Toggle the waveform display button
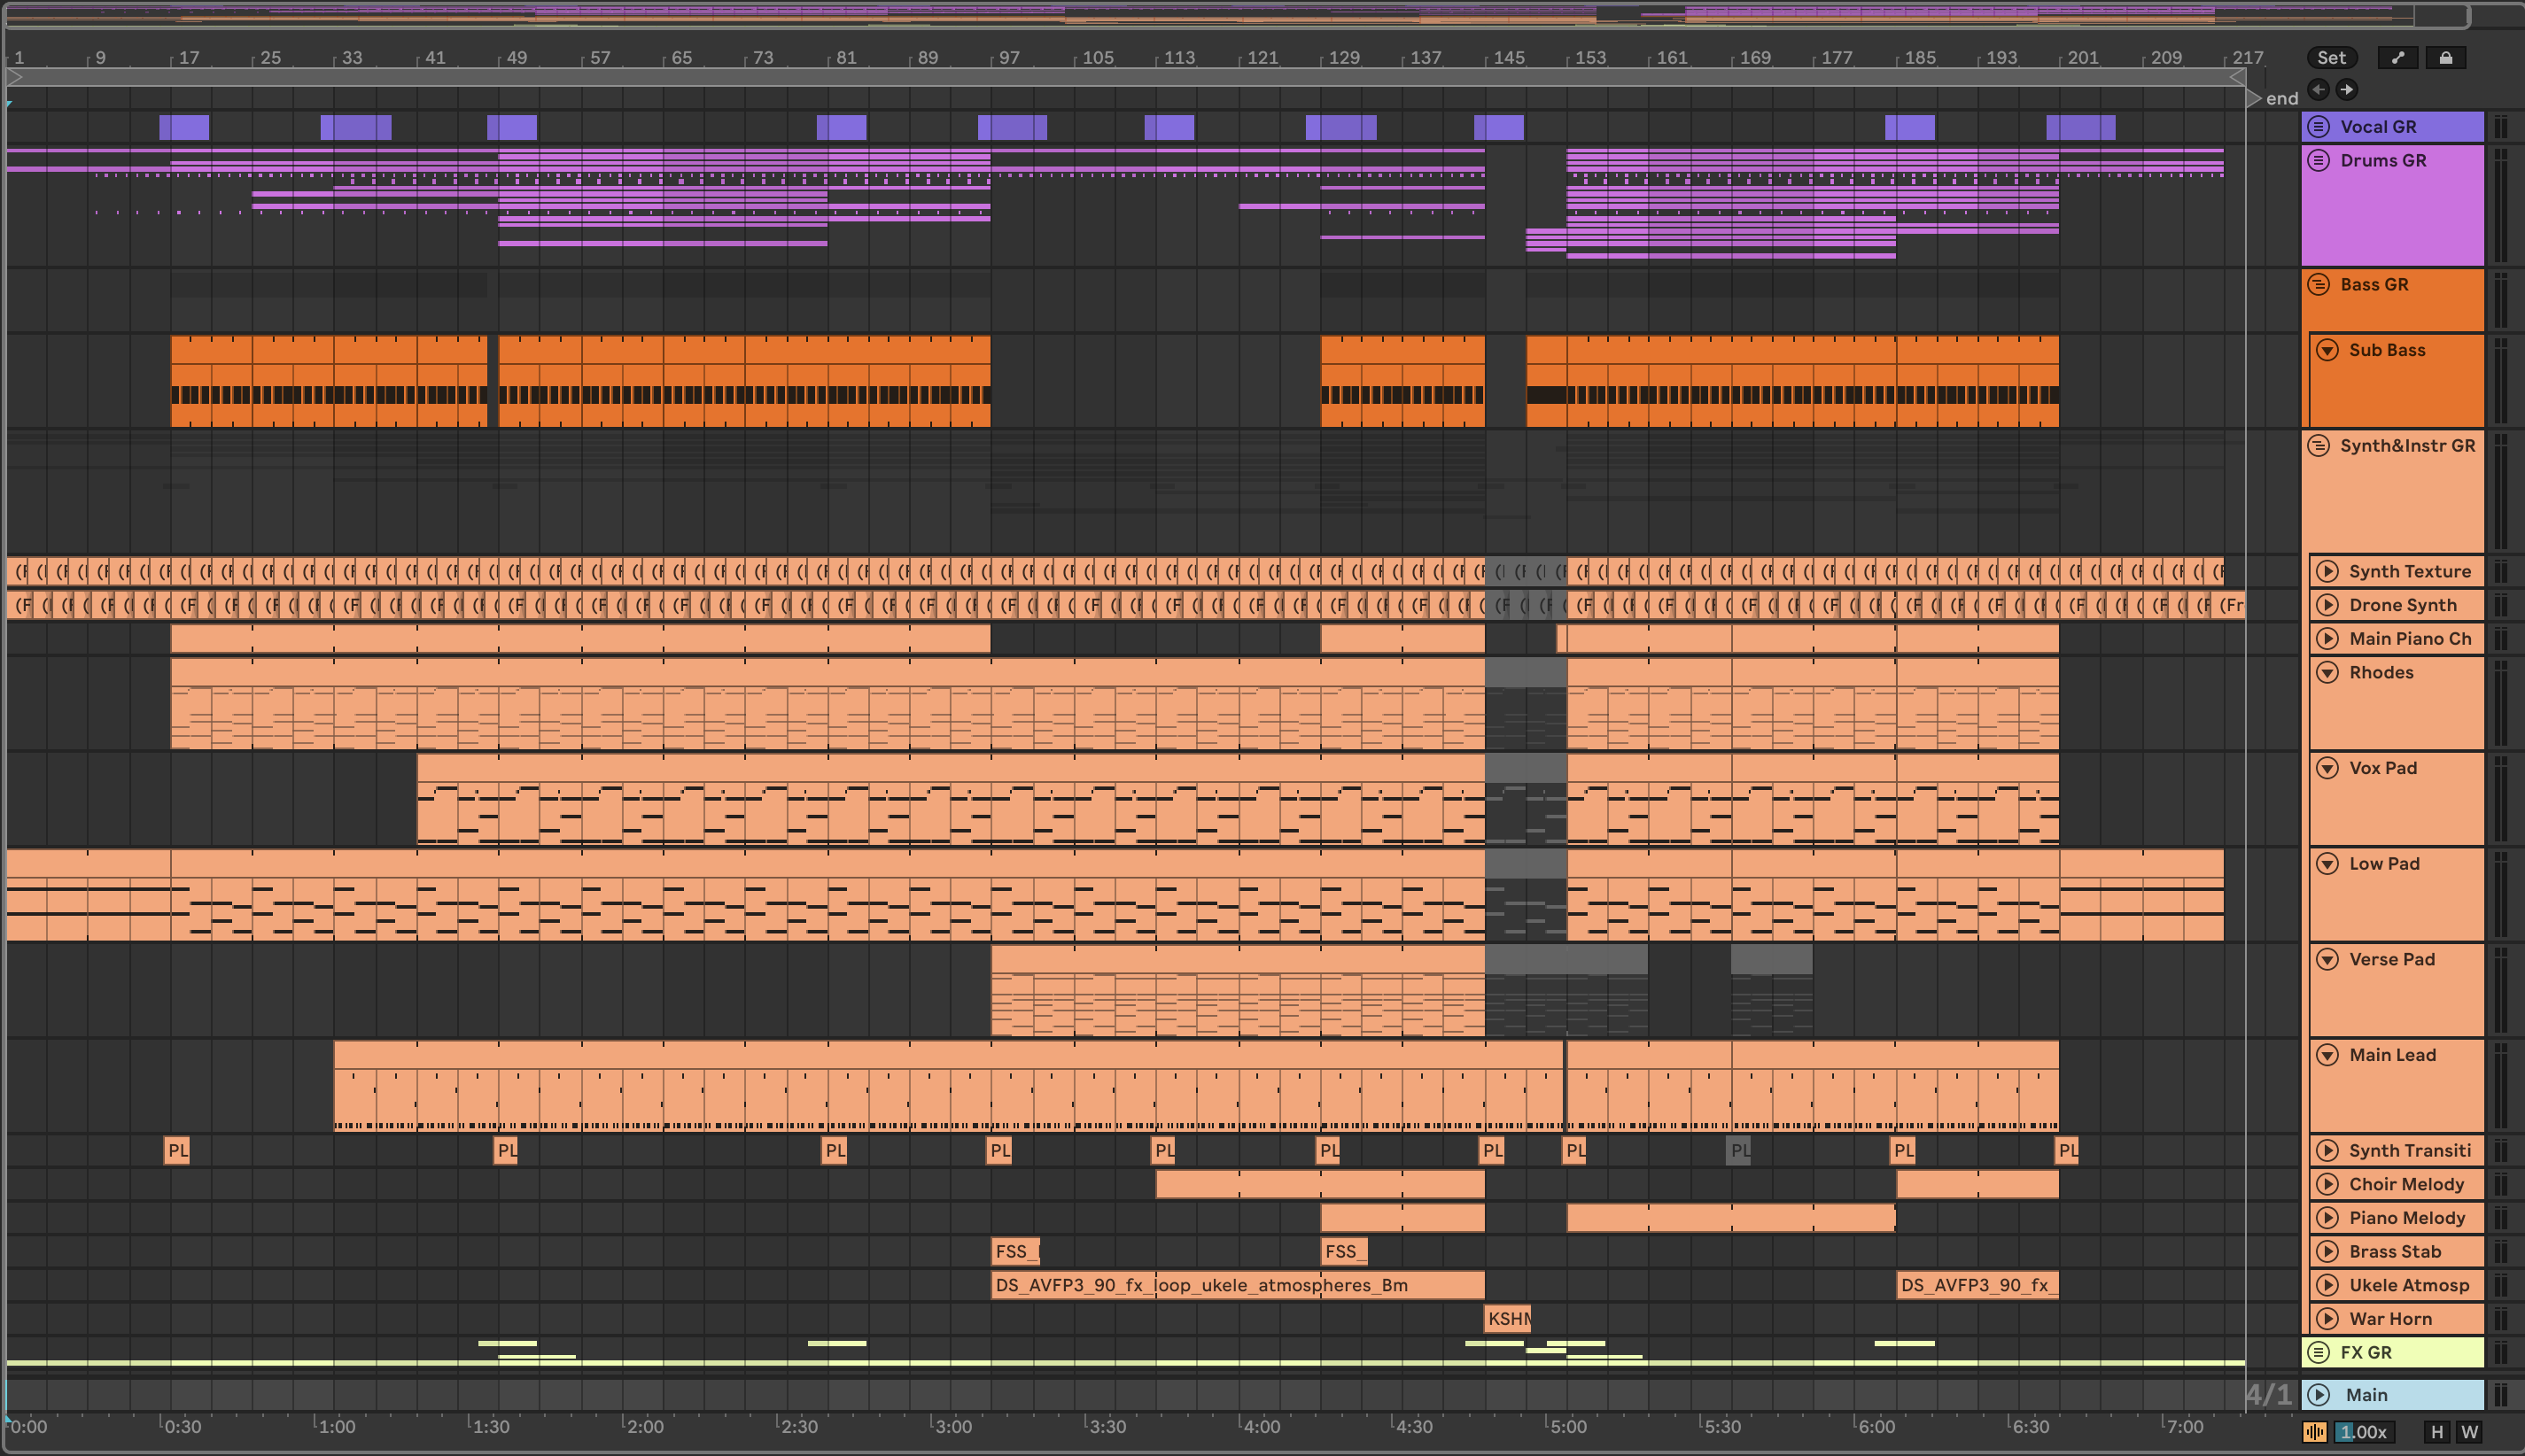Image resolution: width=2525 pixels, height=1456 pixels. [x=2315, y=1432]
